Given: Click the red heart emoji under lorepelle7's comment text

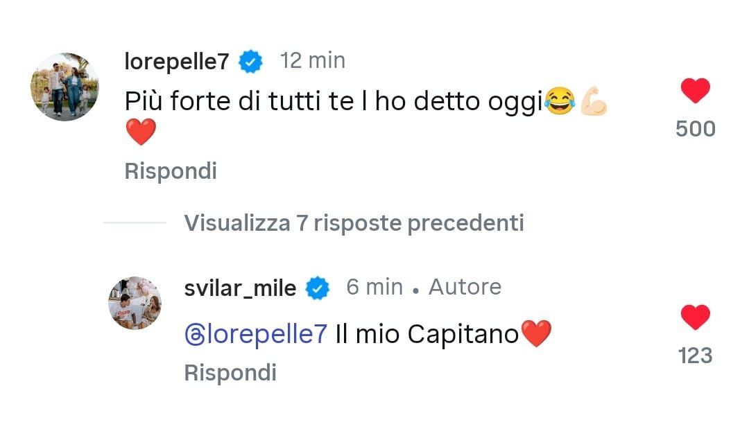Looking at the screenshot, I should click(x=140, y=132).
